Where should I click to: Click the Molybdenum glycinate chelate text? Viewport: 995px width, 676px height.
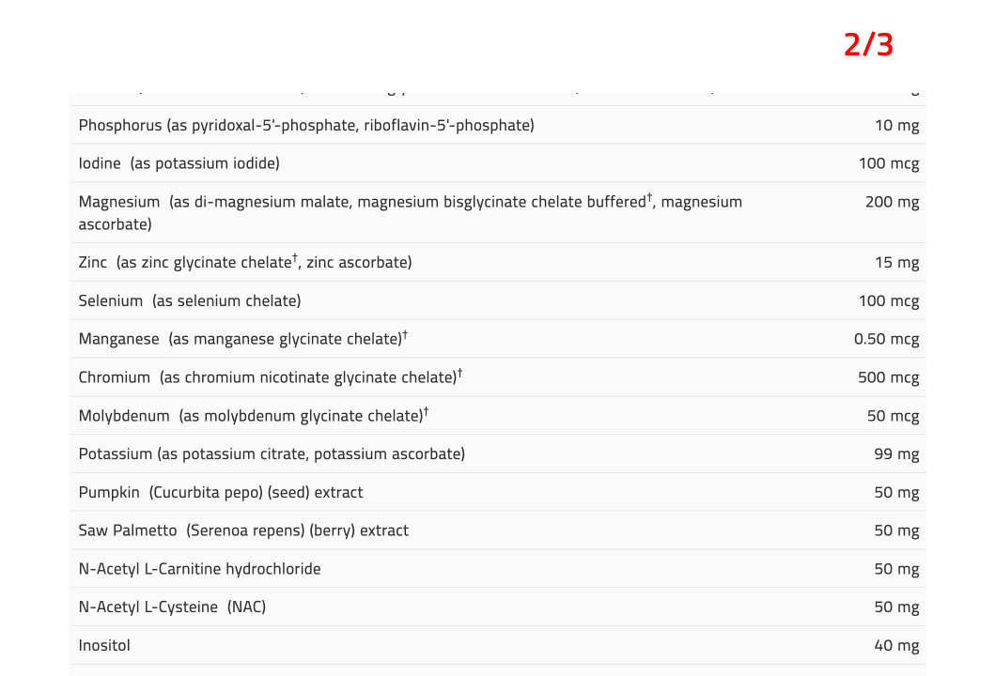(x=254, y=415)
